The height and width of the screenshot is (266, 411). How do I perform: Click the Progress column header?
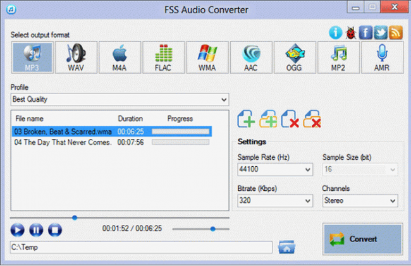180,119
